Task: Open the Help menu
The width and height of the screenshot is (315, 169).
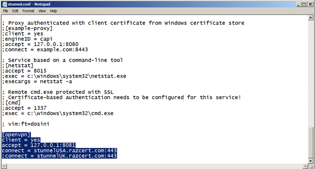Action: pos(54,11)
